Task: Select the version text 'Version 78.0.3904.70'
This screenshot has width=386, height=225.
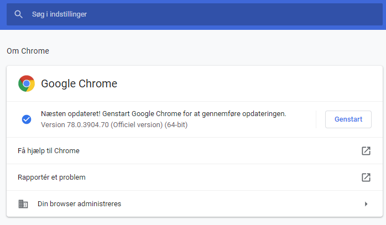Action: point(75,125)
